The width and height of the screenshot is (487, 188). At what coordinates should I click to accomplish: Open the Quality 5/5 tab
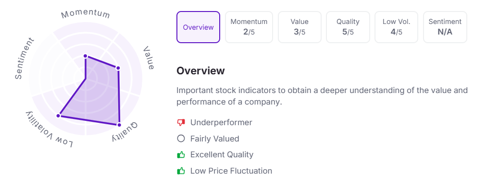coord(348,27)
